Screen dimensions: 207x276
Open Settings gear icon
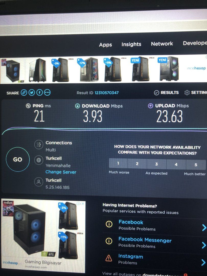click(187, 93)
